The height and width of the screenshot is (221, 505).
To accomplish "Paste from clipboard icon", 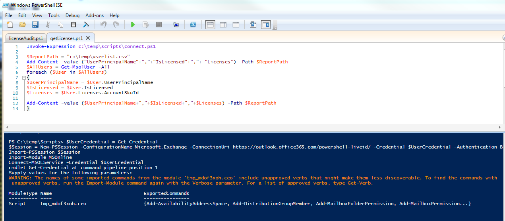I will coord(74,25).
